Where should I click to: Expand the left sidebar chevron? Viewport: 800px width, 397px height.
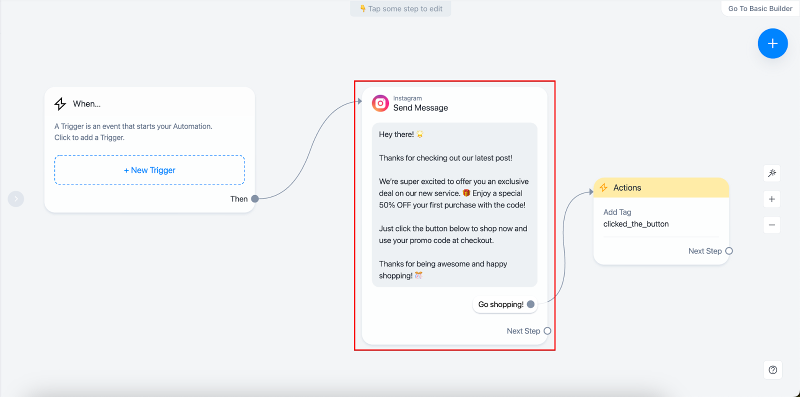coord(16,199)
